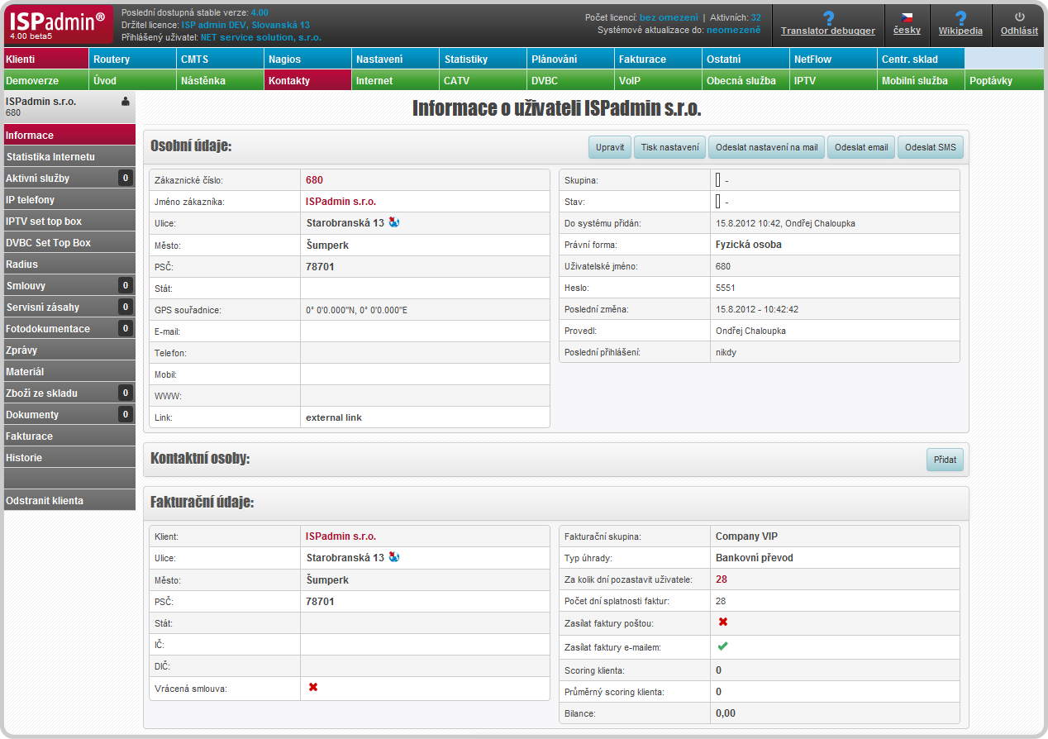Click the small box icon in the Skupina row
The width and height of the screenshot is (1048, 739).
click(x=718, y=179)
